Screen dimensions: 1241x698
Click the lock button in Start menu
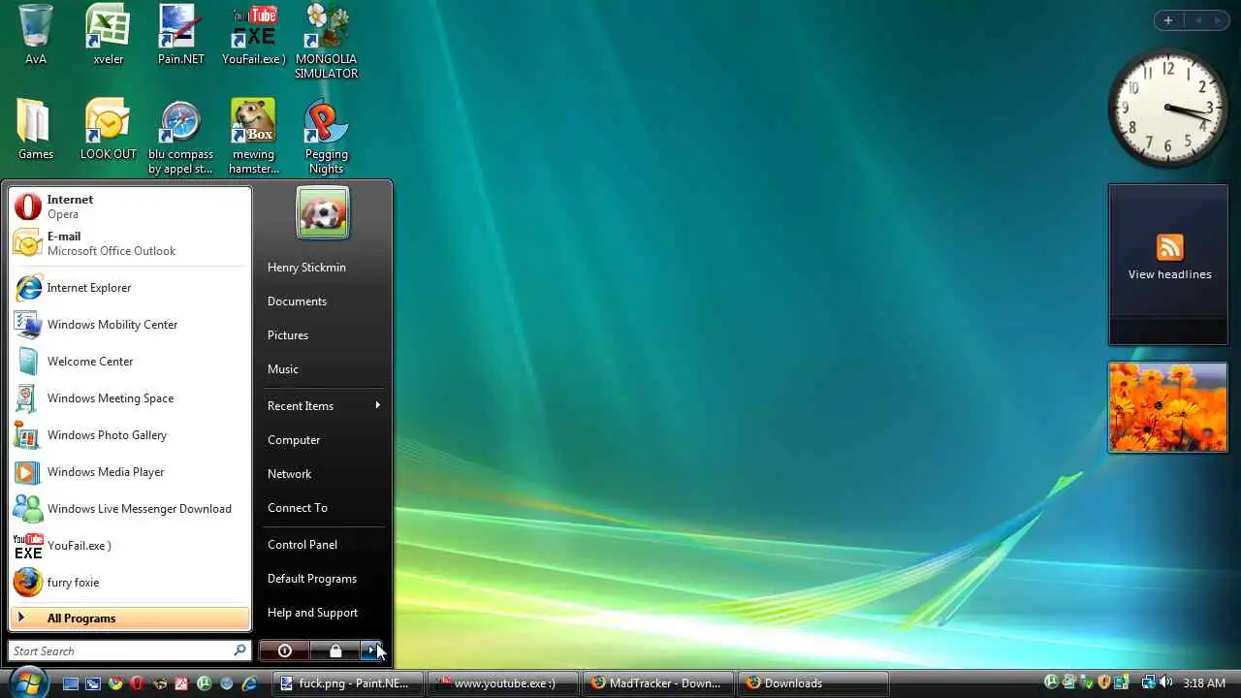(x=335, y=650)
